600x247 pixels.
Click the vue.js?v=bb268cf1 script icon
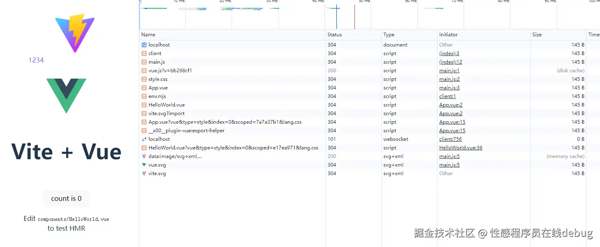point(144,71)
